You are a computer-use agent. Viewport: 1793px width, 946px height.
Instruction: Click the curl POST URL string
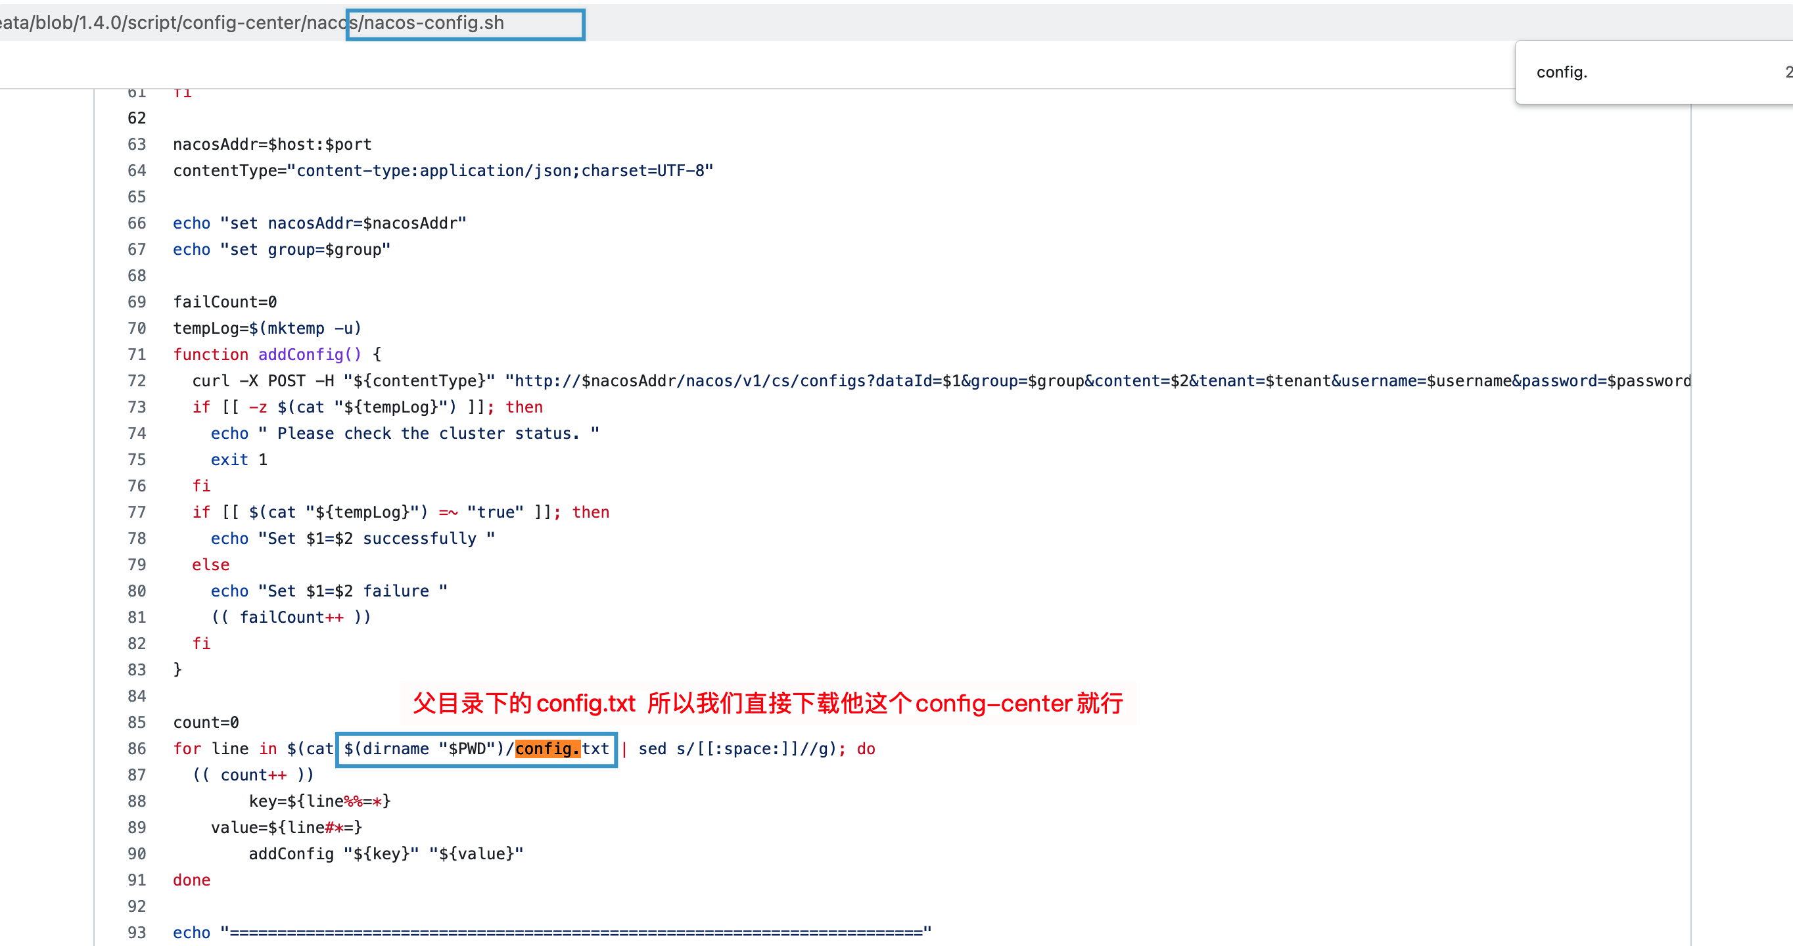pyautogui.click(x=1044, y=380)
